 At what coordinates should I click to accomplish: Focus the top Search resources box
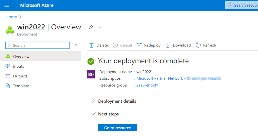241,5
